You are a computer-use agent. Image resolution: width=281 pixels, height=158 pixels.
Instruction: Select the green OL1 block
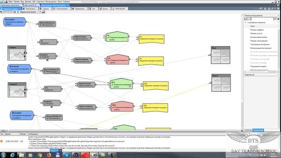click(x=122, y=83)
